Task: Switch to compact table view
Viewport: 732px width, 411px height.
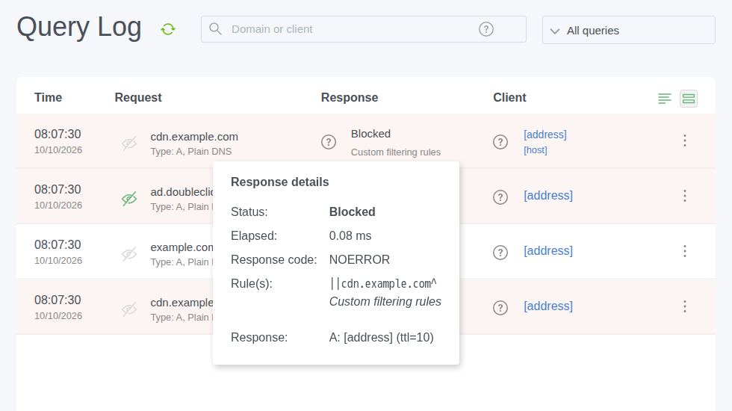Action: pyautogui.click(x=664, y=99)
